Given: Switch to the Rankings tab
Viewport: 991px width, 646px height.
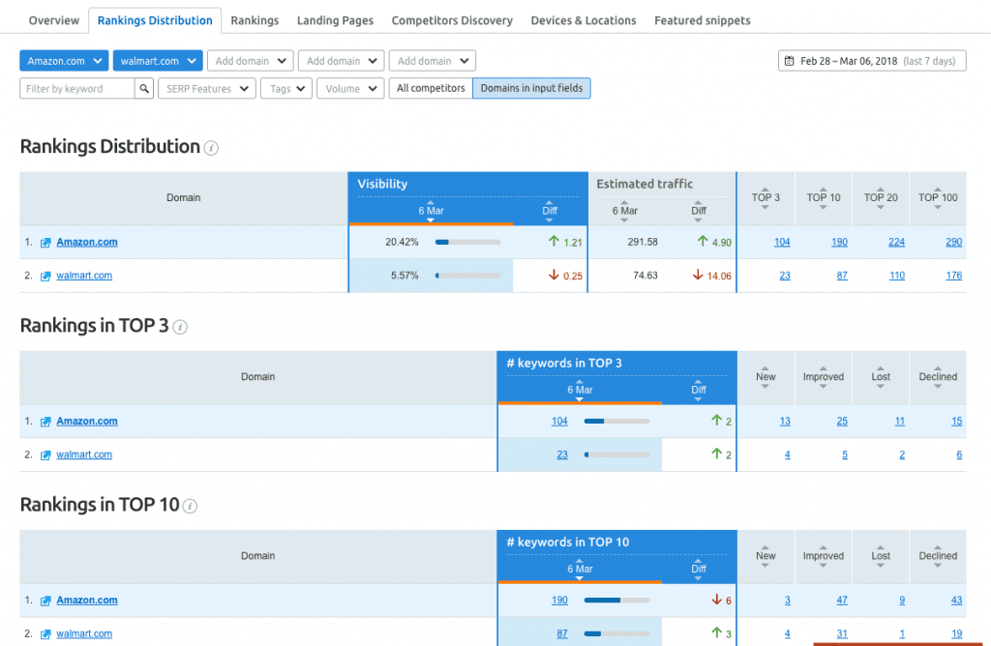Looking at the screenshot, I should 255,19.
